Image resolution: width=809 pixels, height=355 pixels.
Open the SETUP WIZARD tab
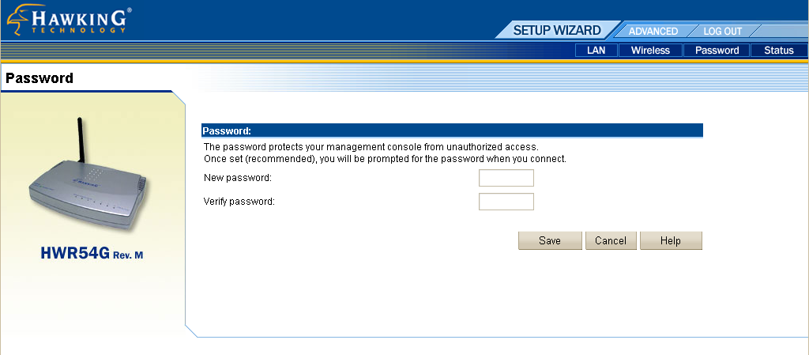click(556, 31)
